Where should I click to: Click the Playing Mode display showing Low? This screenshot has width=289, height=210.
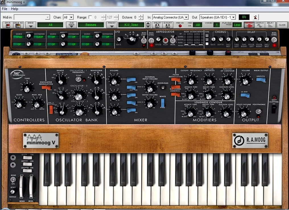click(237, 25)
